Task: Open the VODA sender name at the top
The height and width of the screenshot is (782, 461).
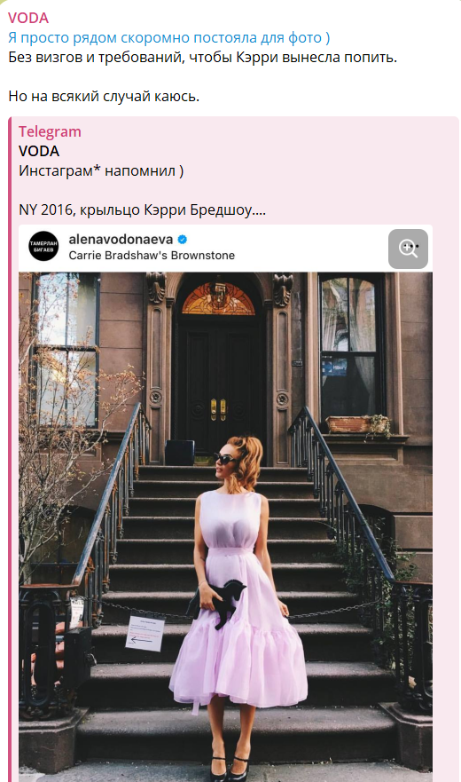Action: coord(28,18)
